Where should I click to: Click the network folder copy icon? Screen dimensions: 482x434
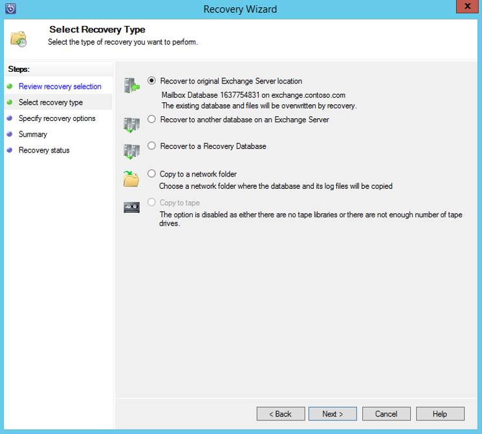131,179
